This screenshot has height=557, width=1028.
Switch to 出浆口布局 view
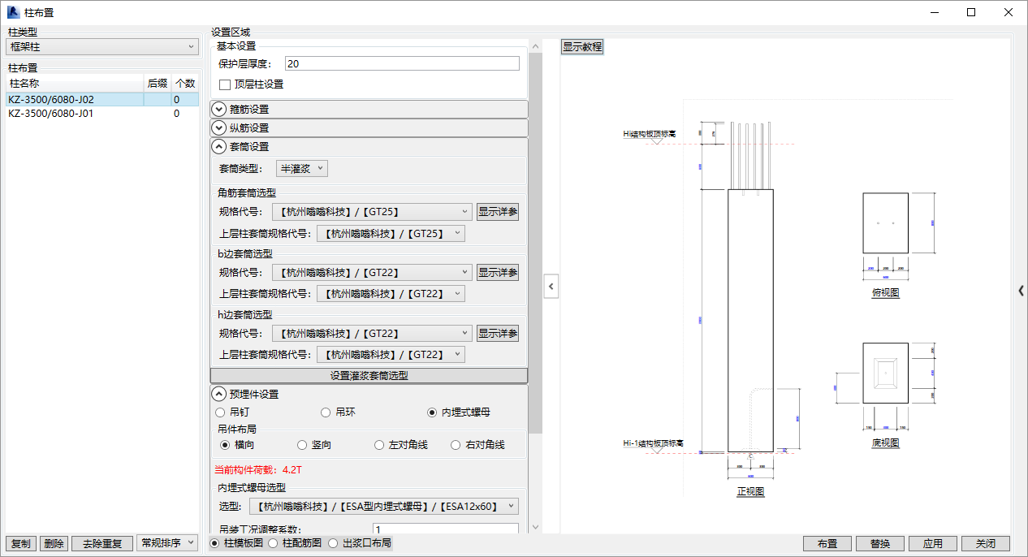tap(334, 543)
